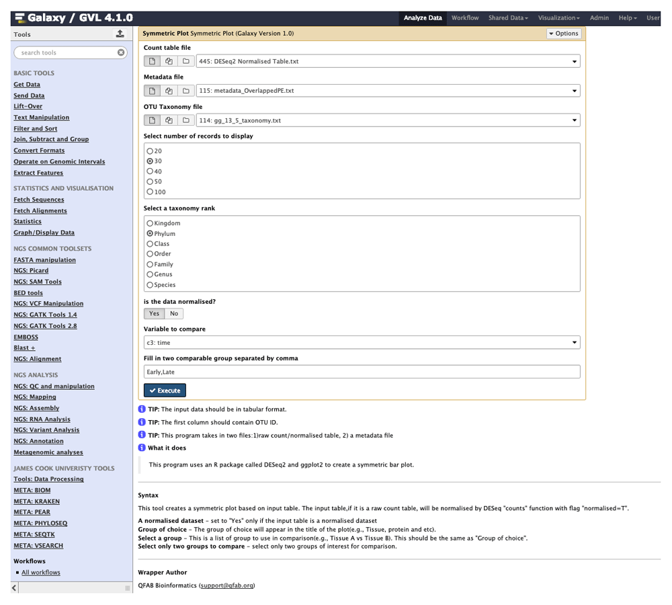The height and width of the screenshot is (605, 672).
Task: Set data normalised to No
Action: pos(173,313)
